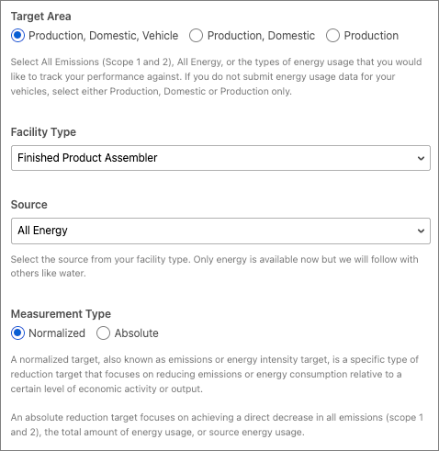Click the 'All Energy' selected value text
Viewport: 439px width, 451px height.
pyautogui.click(x=42, y=231)
